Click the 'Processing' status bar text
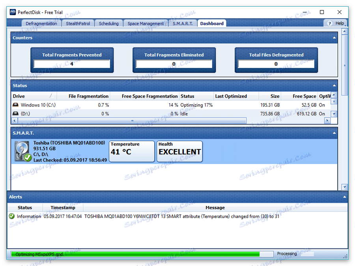This screenshot has width=355, height=266. tap(287, 253)
